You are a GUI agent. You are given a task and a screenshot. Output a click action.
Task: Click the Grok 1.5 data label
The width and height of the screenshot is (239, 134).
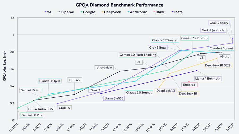pos(64,108)
